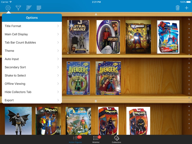The width and height of the screenshot is (192, 144).
Task: Jump to # in the index bar
Action: (189, 24)
